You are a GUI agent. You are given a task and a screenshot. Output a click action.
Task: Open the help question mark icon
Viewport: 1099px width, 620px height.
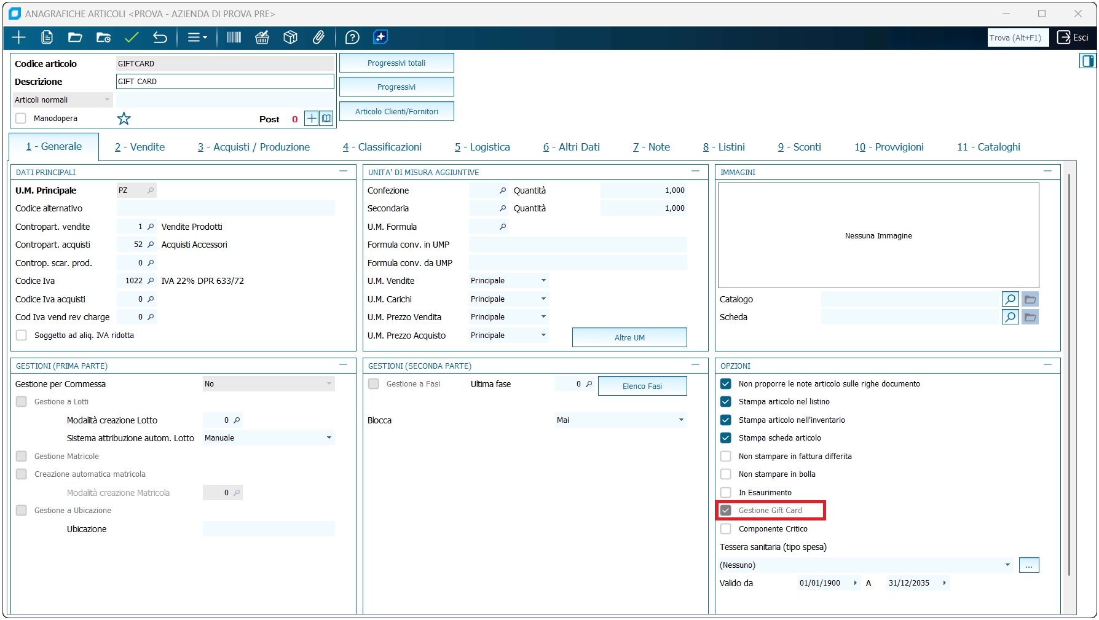352,37
